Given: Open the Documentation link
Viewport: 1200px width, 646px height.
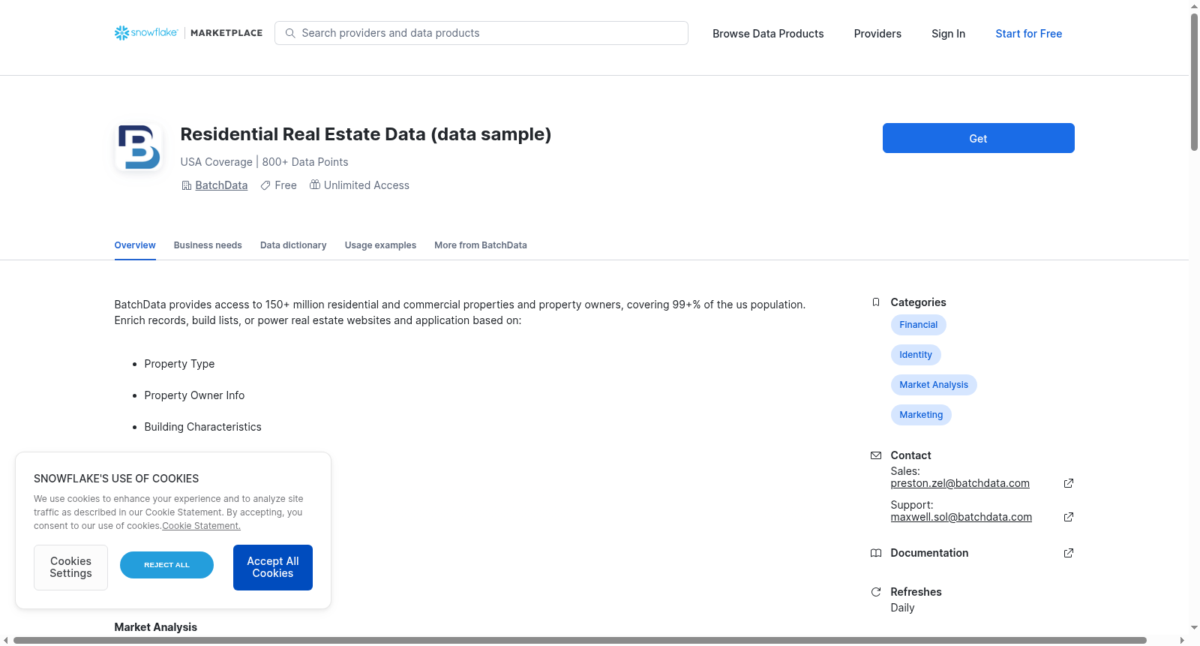Looking at the screenshot, I should 929,553.
